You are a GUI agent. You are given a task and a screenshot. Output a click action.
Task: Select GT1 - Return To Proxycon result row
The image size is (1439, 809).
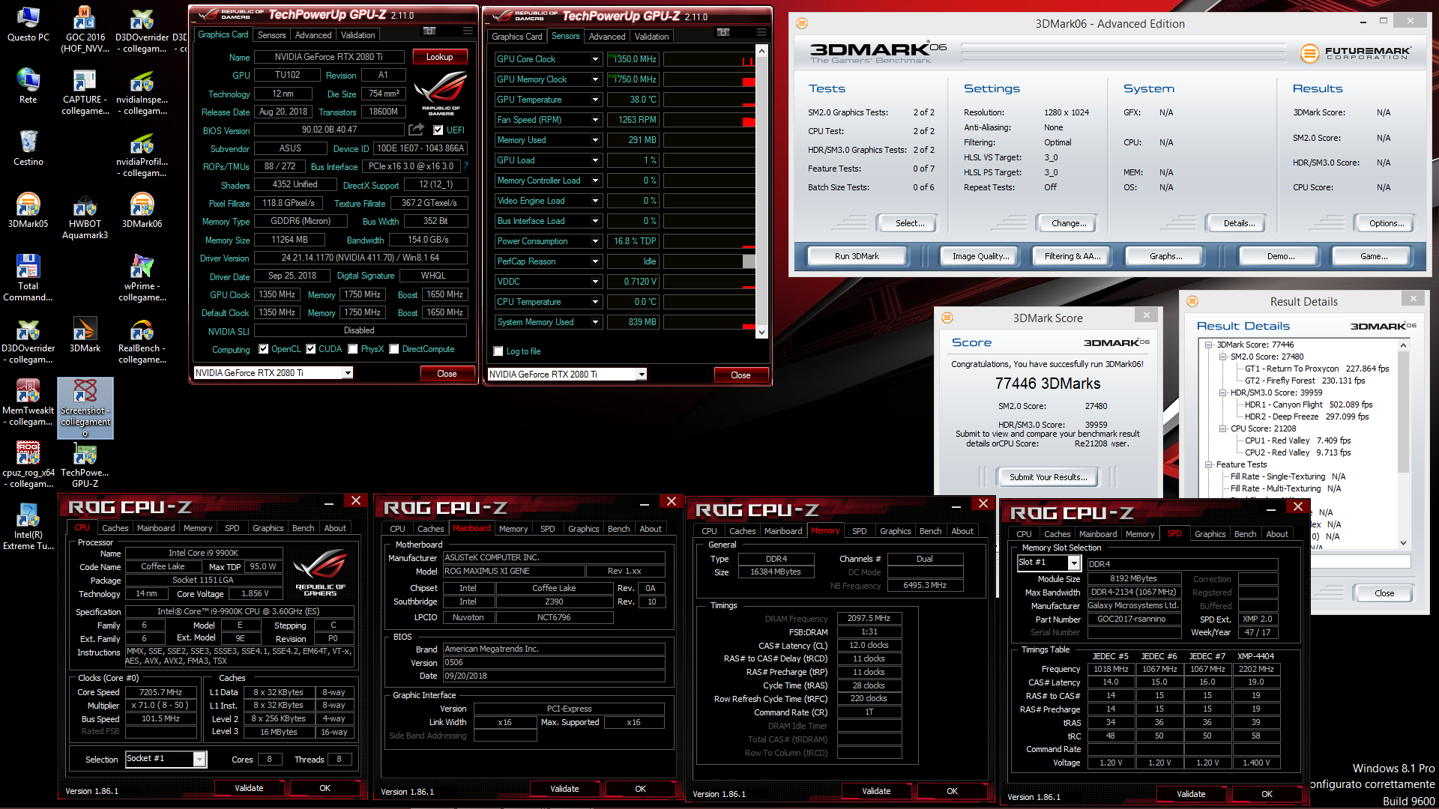pos(1316,369)
